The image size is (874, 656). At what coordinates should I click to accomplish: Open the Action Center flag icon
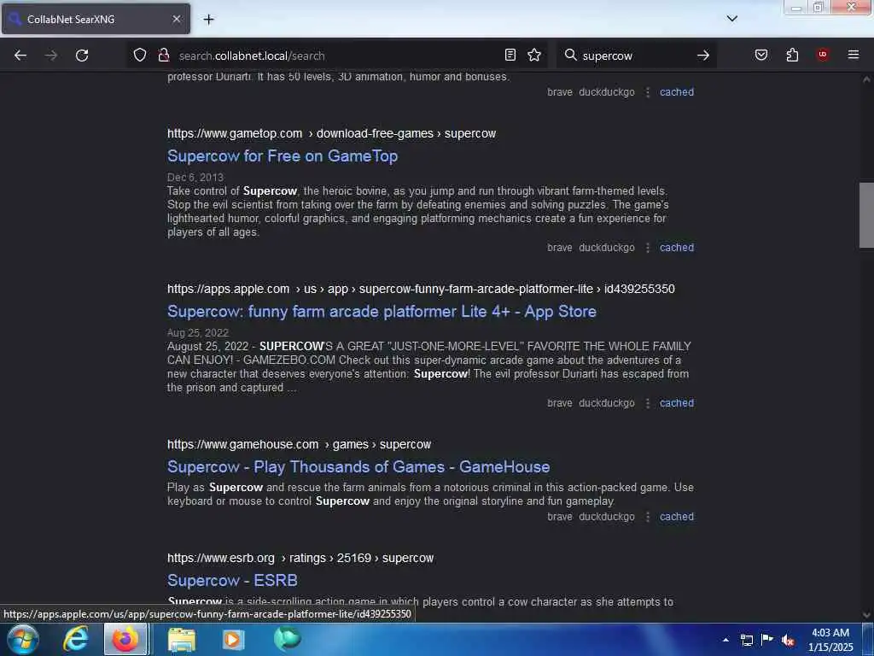(767, 639)
